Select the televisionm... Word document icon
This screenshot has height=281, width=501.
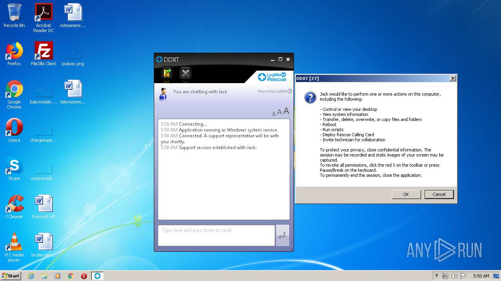[x=73, y=92]
